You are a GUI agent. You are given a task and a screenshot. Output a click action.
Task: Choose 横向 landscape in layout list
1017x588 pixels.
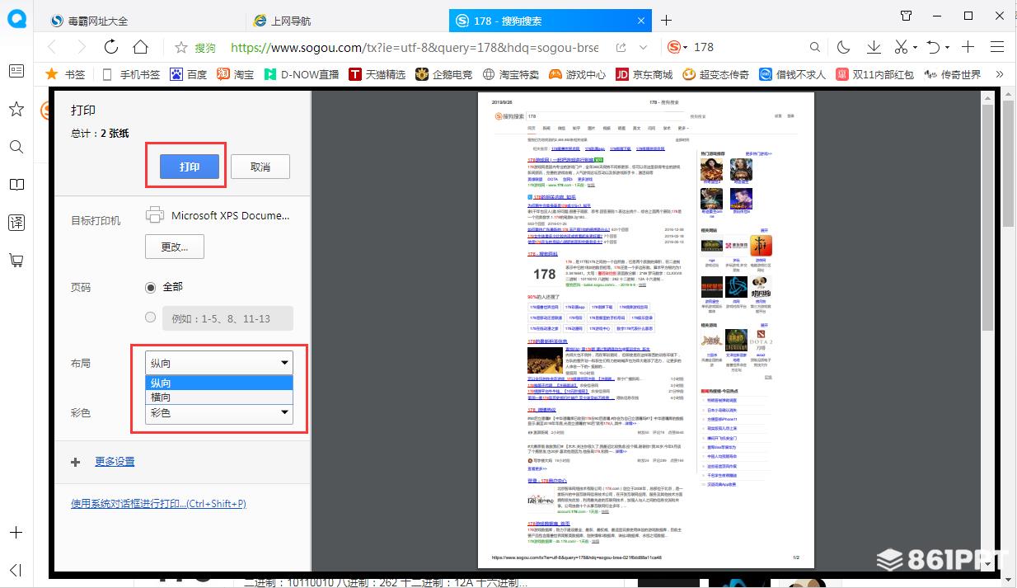click(x=220, y=397)
